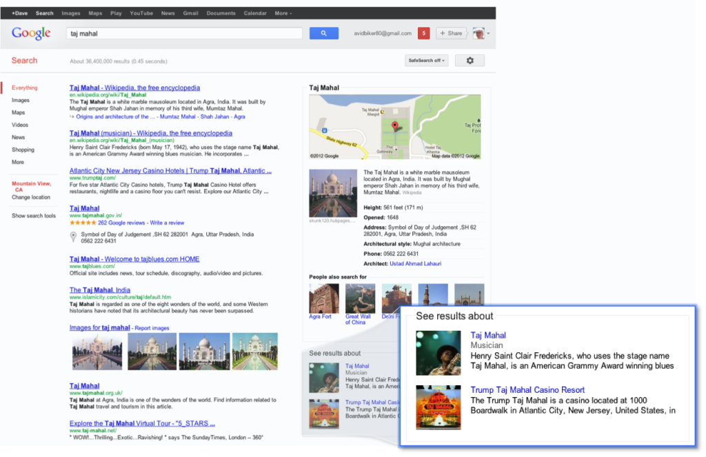The image size is (706, 457).
Task: Click musician photo in enlarged callout
Action: (438, 353)
